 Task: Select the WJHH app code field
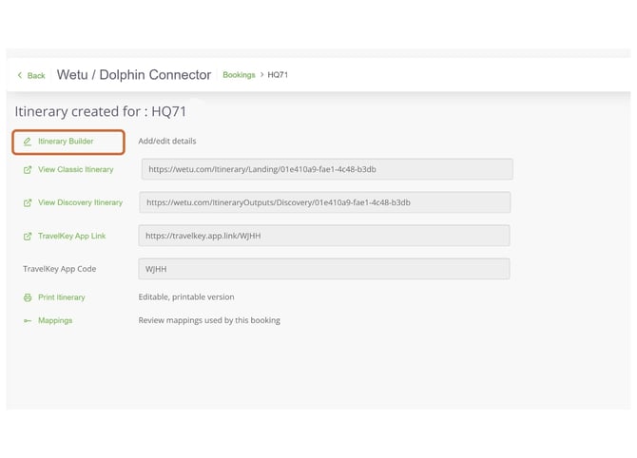point(324,269)
